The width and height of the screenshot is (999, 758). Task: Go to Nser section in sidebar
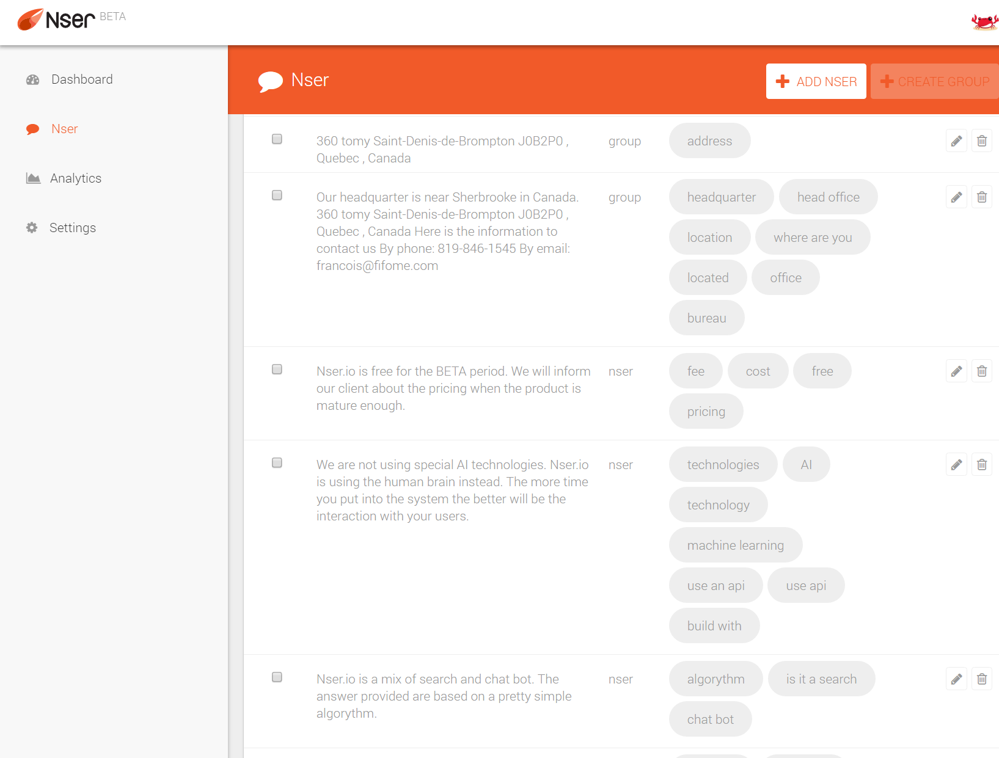tap(64, 129)
